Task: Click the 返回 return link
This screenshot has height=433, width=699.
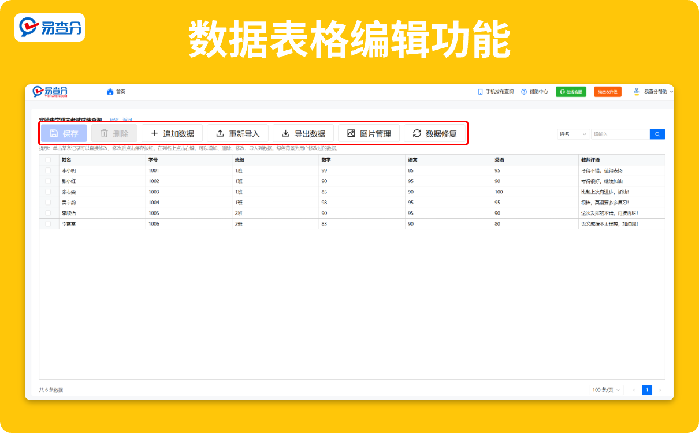Action: pos(126,119)
